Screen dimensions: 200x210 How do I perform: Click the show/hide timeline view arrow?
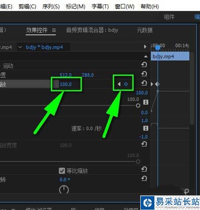[145, 46]
